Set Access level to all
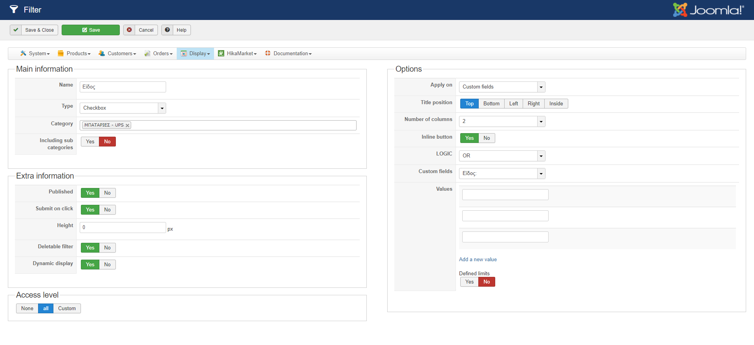This screenshot has width=754, height=345. [x=46, y=308]
